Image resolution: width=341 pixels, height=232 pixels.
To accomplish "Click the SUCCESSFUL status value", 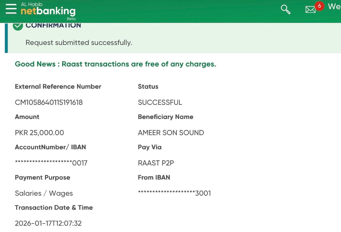I will pyautogui.click(x=160, y=102).
